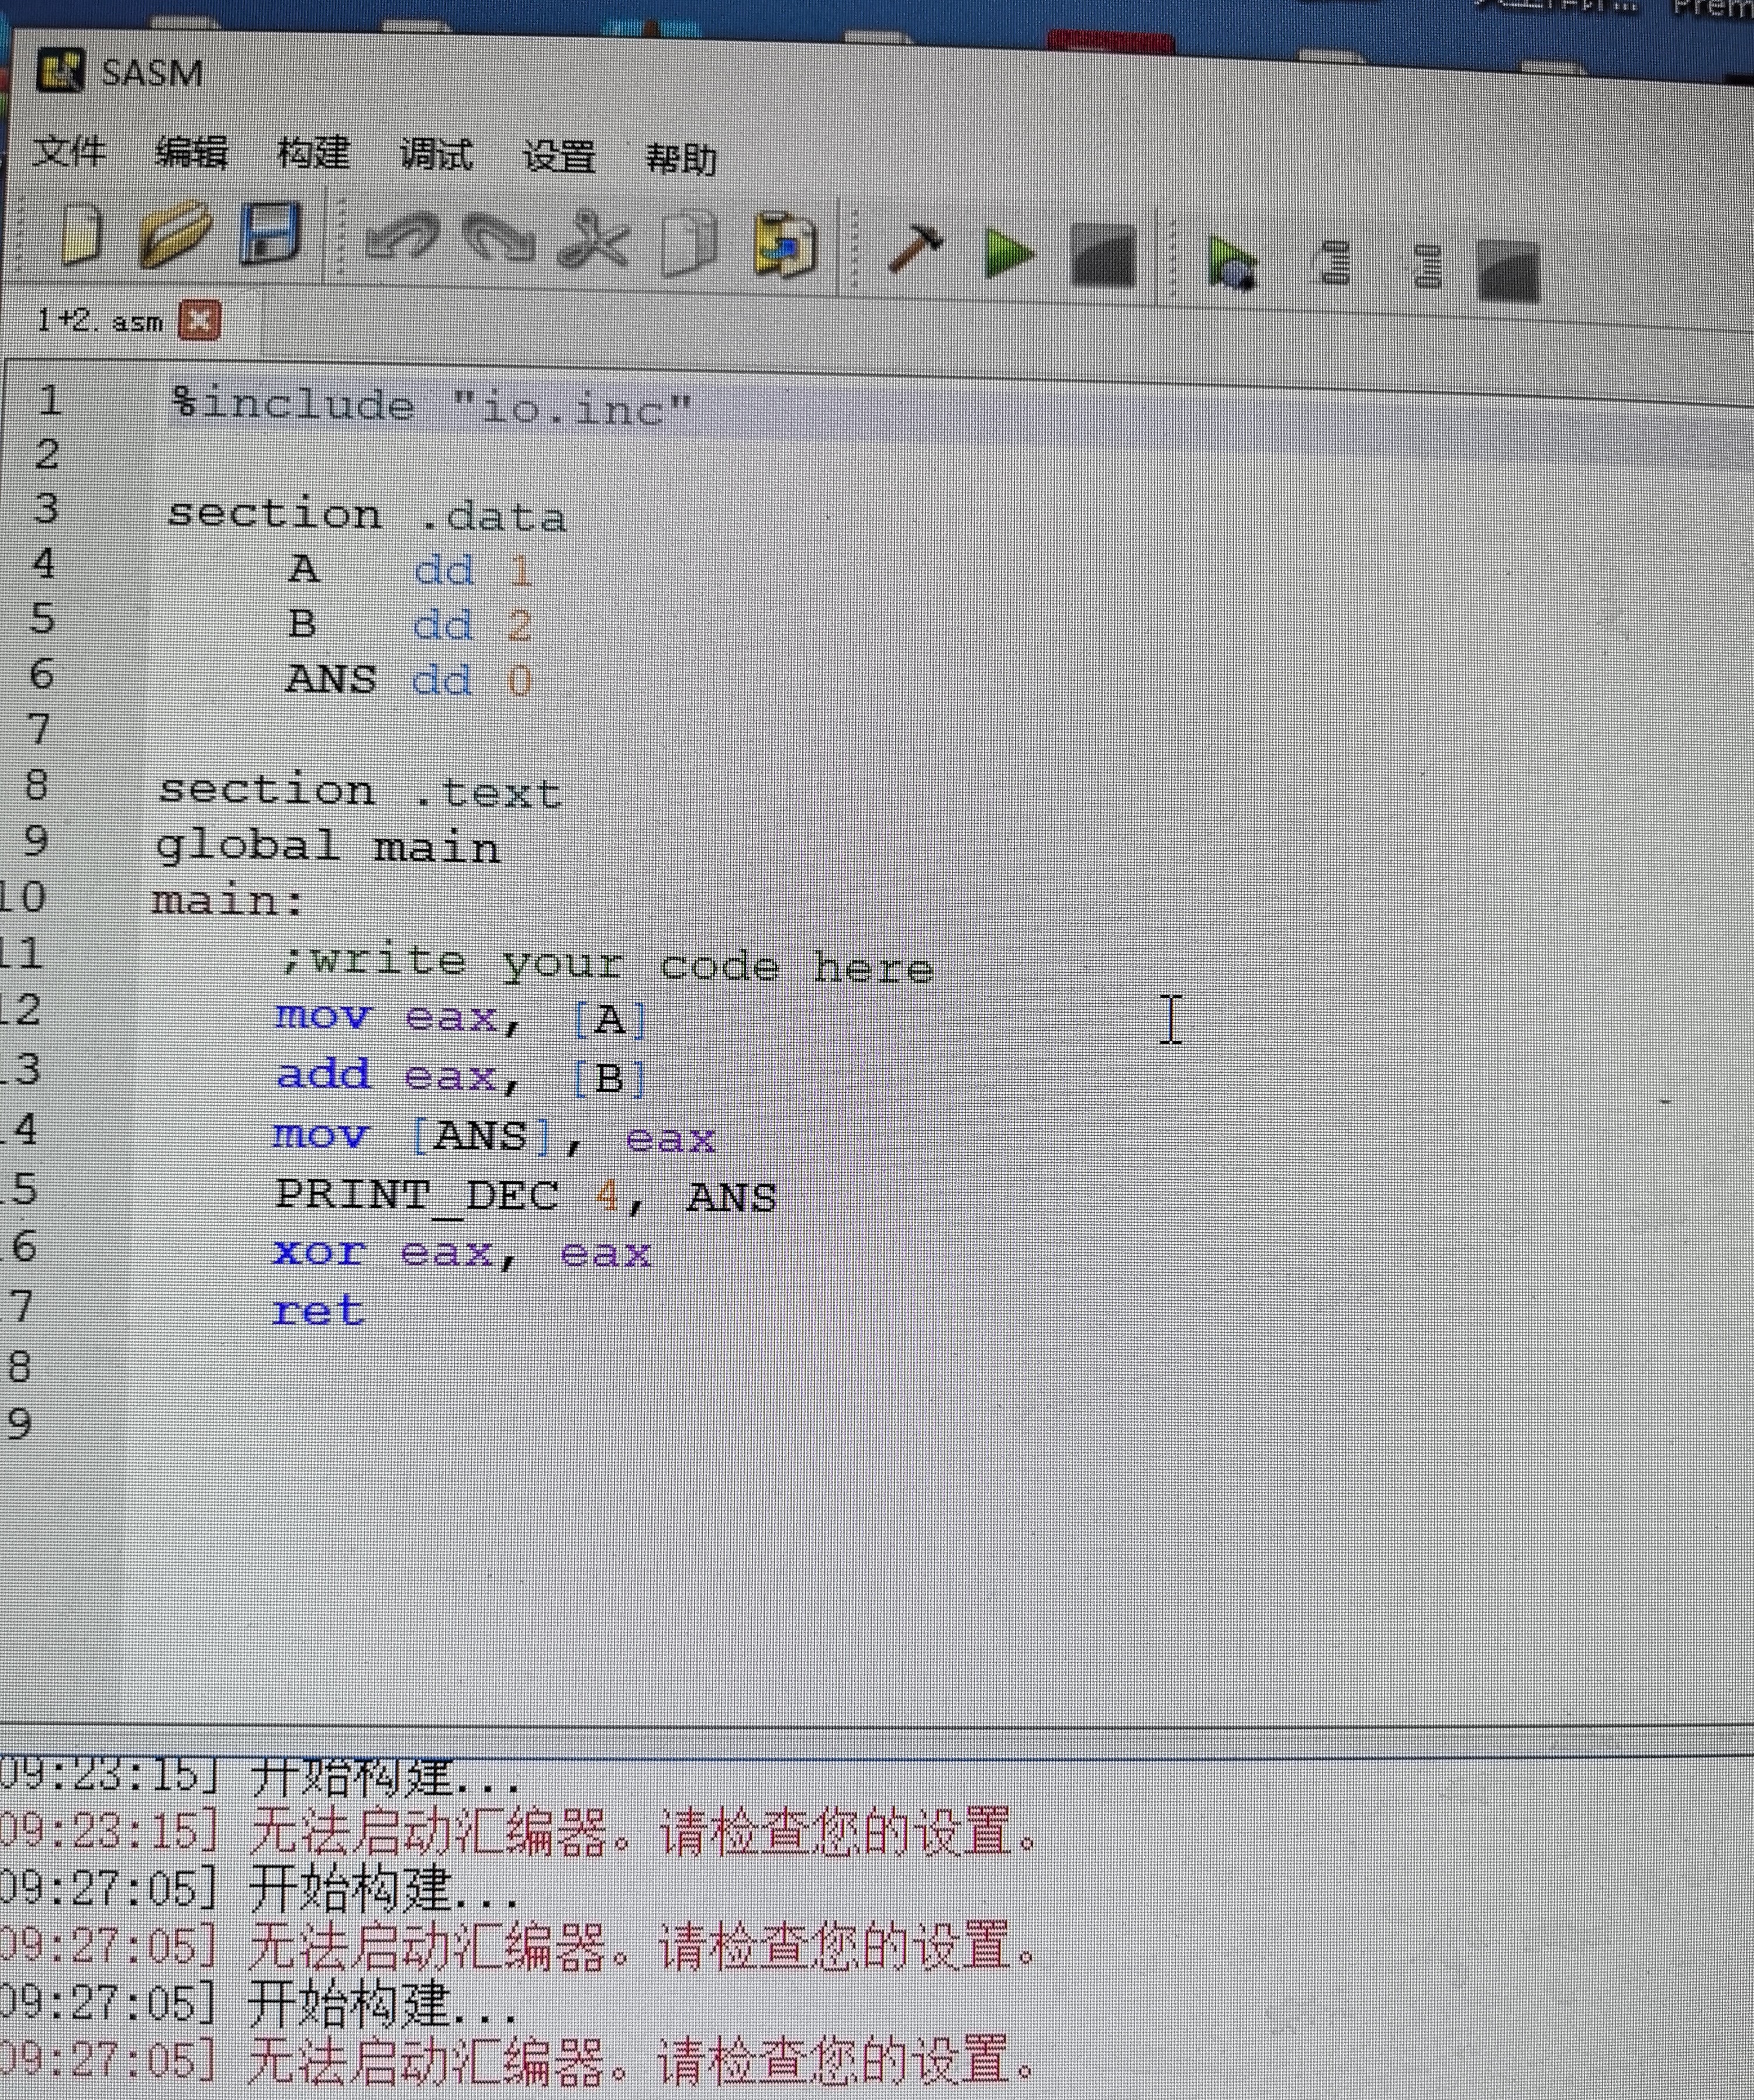Open the 调试 menu
1754x2100 pixels.
point(436,156)
